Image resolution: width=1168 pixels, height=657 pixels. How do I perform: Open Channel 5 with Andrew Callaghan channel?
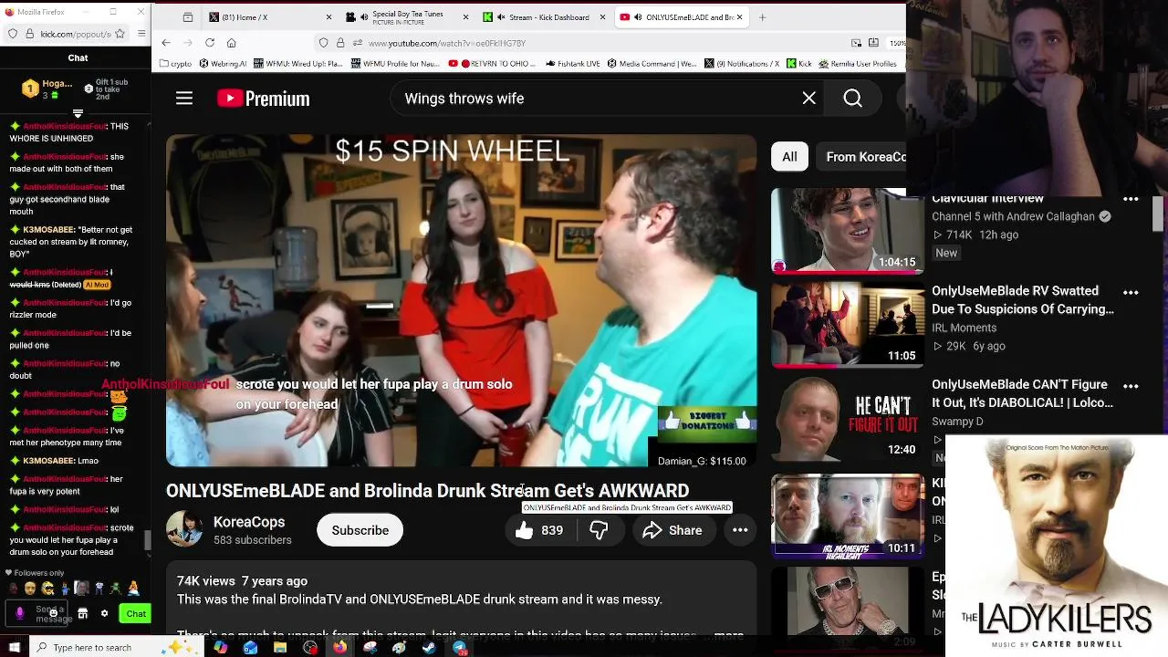click(1013, 216)
